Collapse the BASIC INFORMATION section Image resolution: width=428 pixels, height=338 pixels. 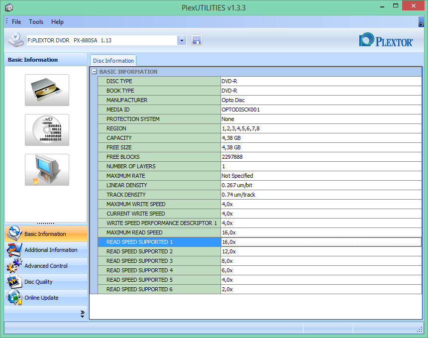[94, 72]
